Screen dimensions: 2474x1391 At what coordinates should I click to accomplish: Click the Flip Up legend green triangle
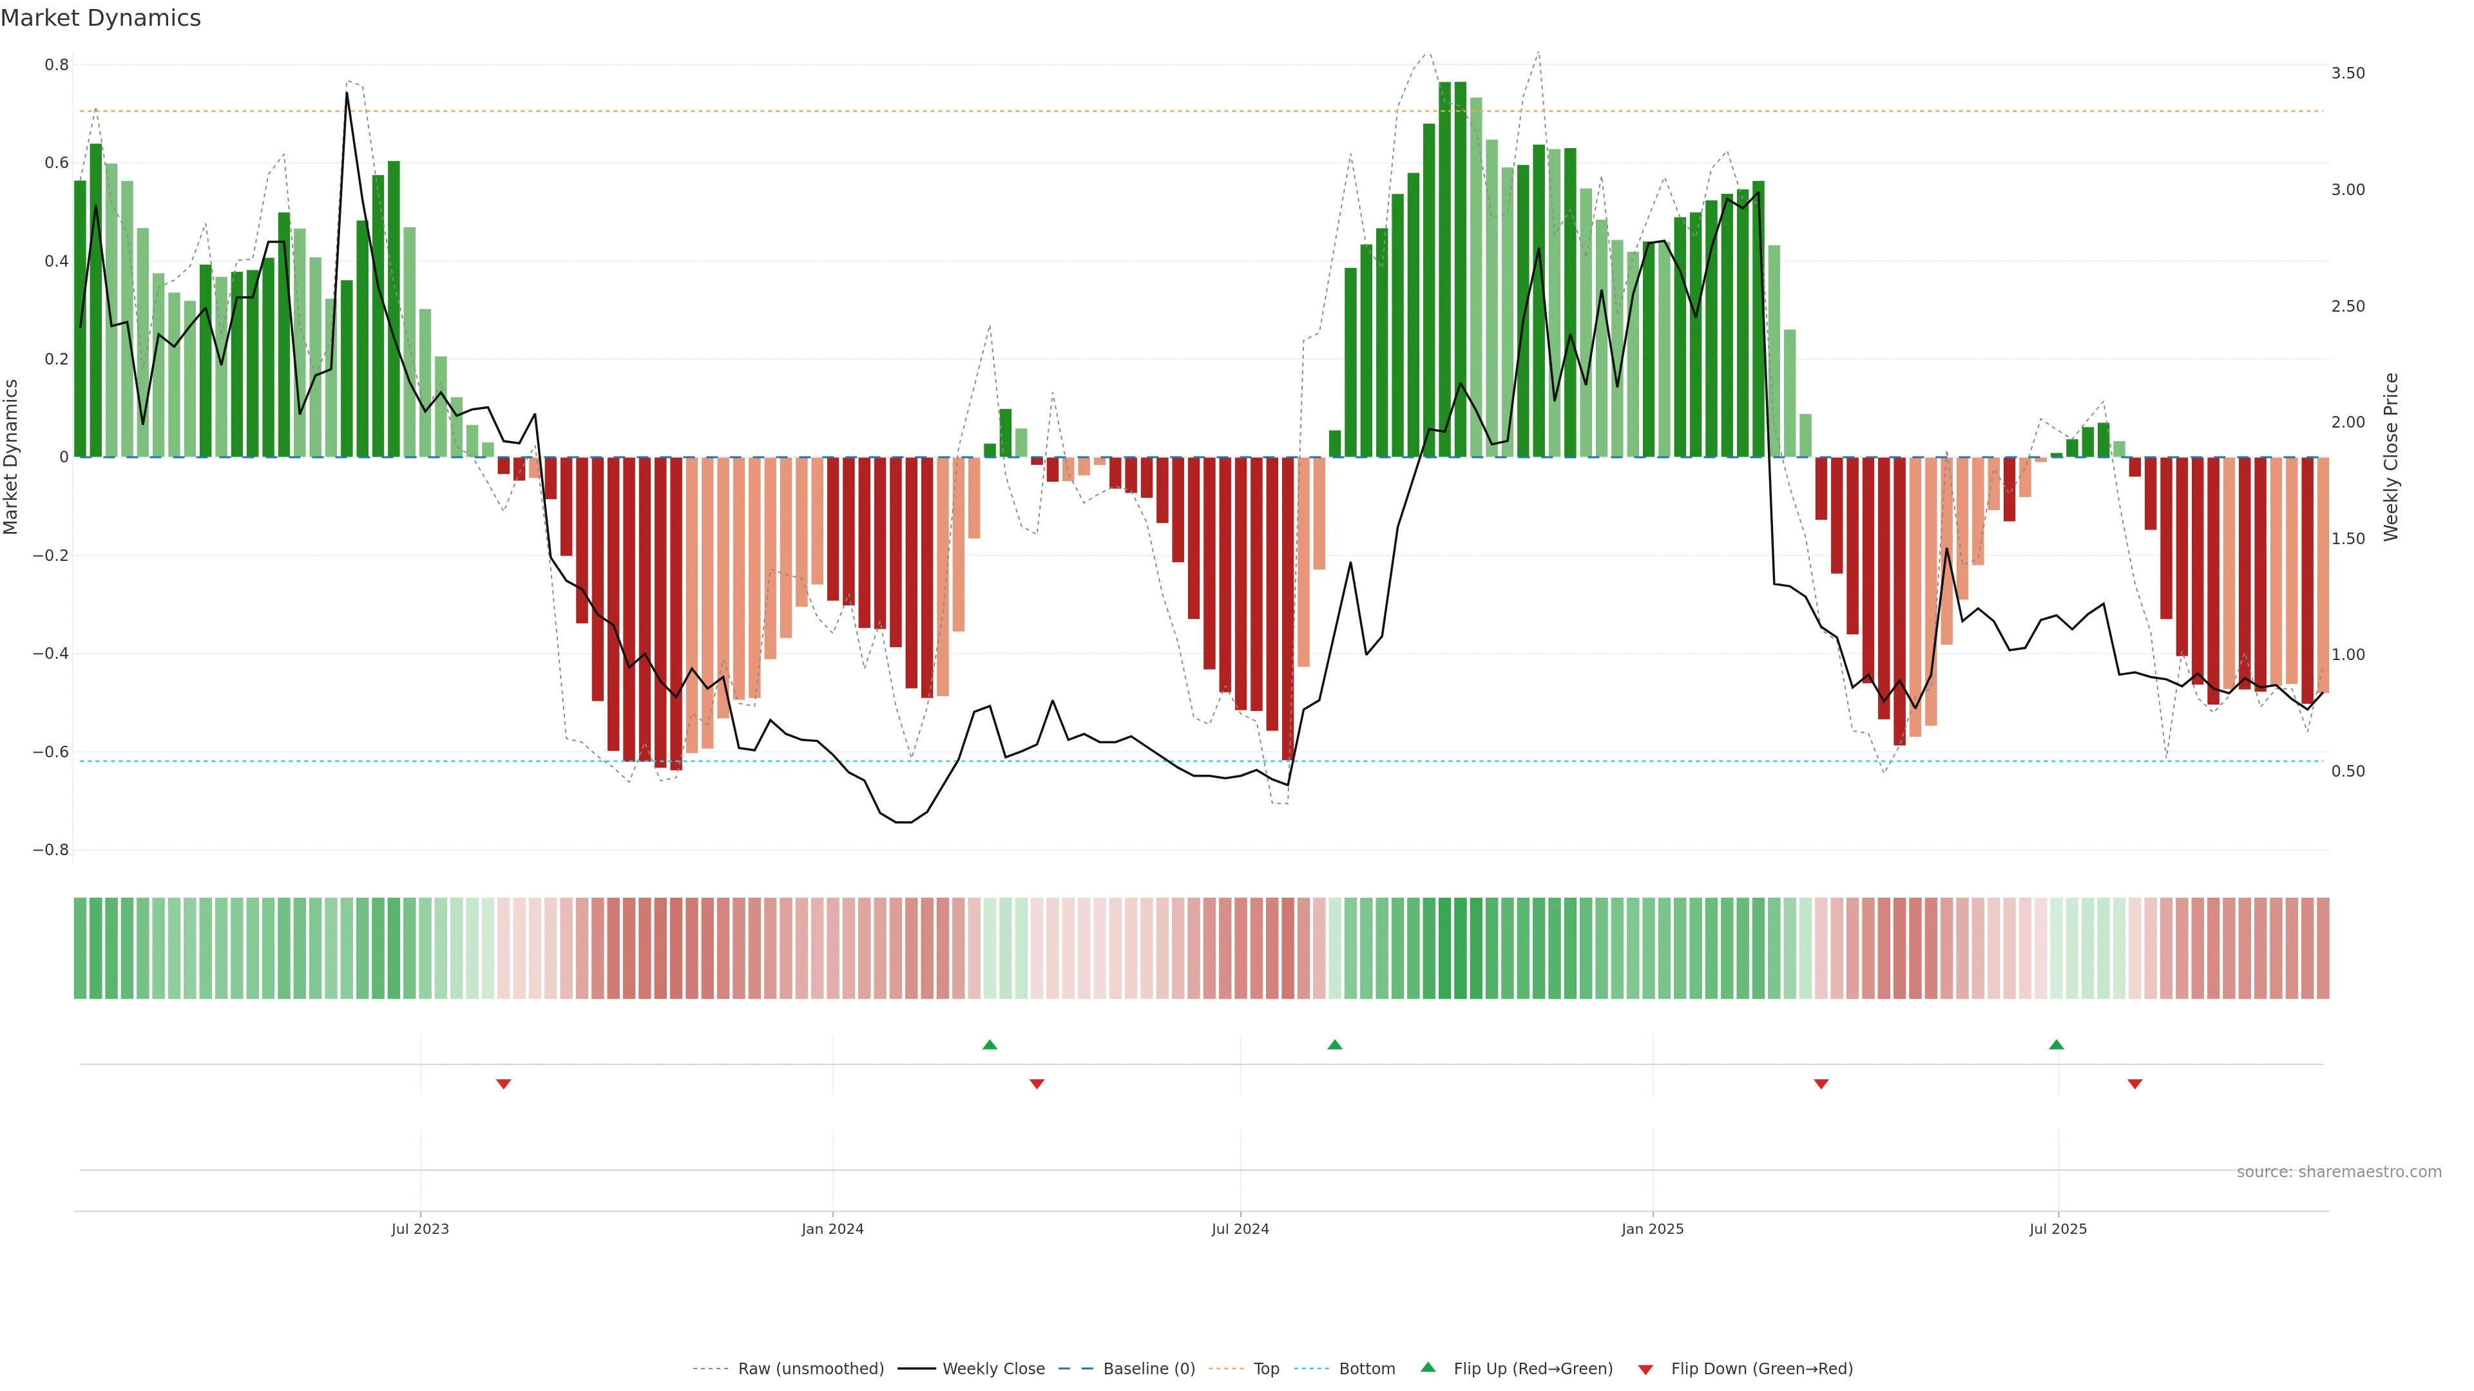pos(1428,1367)
